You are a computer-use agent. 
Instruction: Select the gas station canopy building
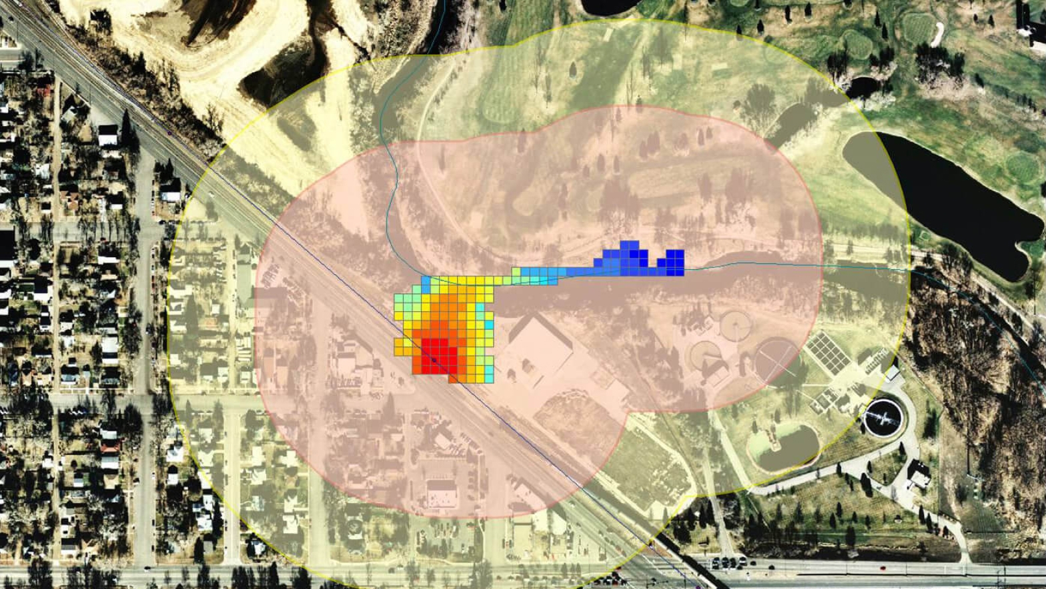pyautogui.click(x=441, y=494)
